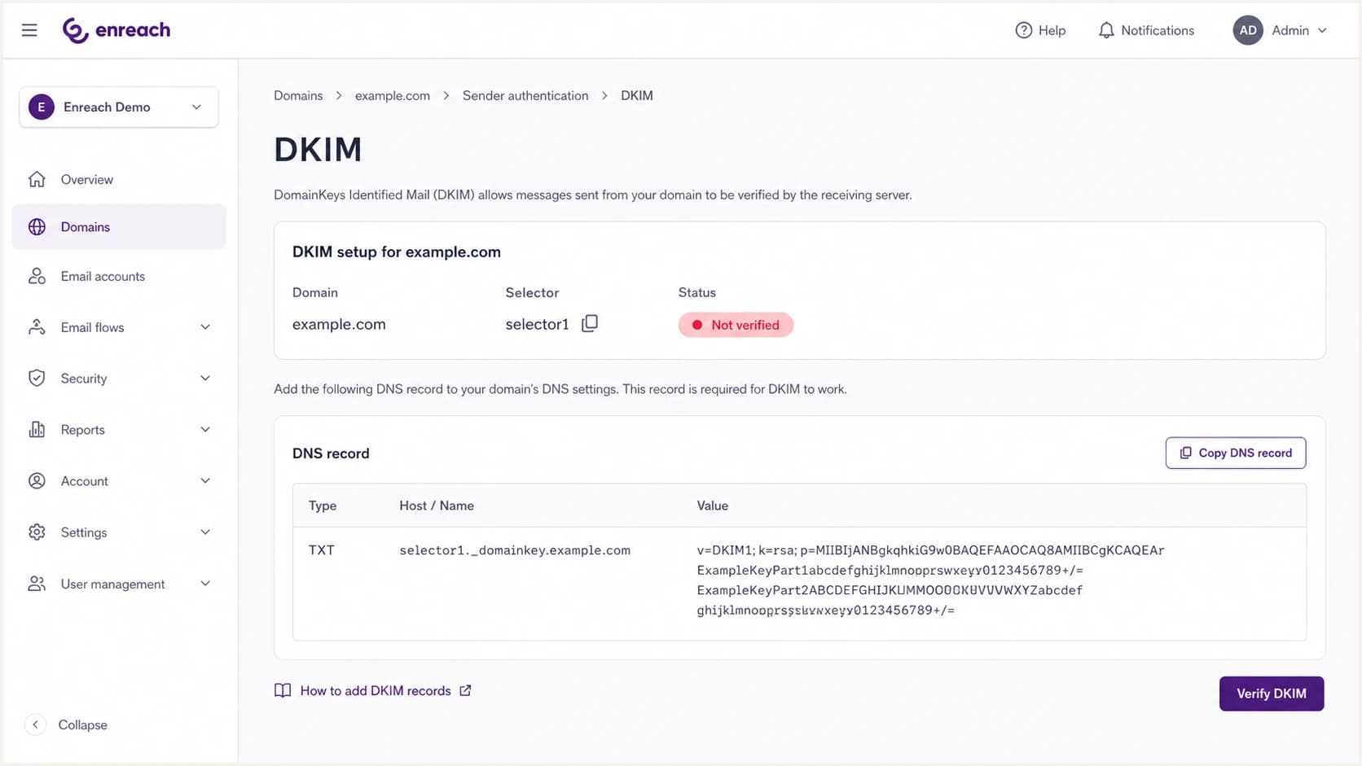Click the Notifications label

[1157, 30]
